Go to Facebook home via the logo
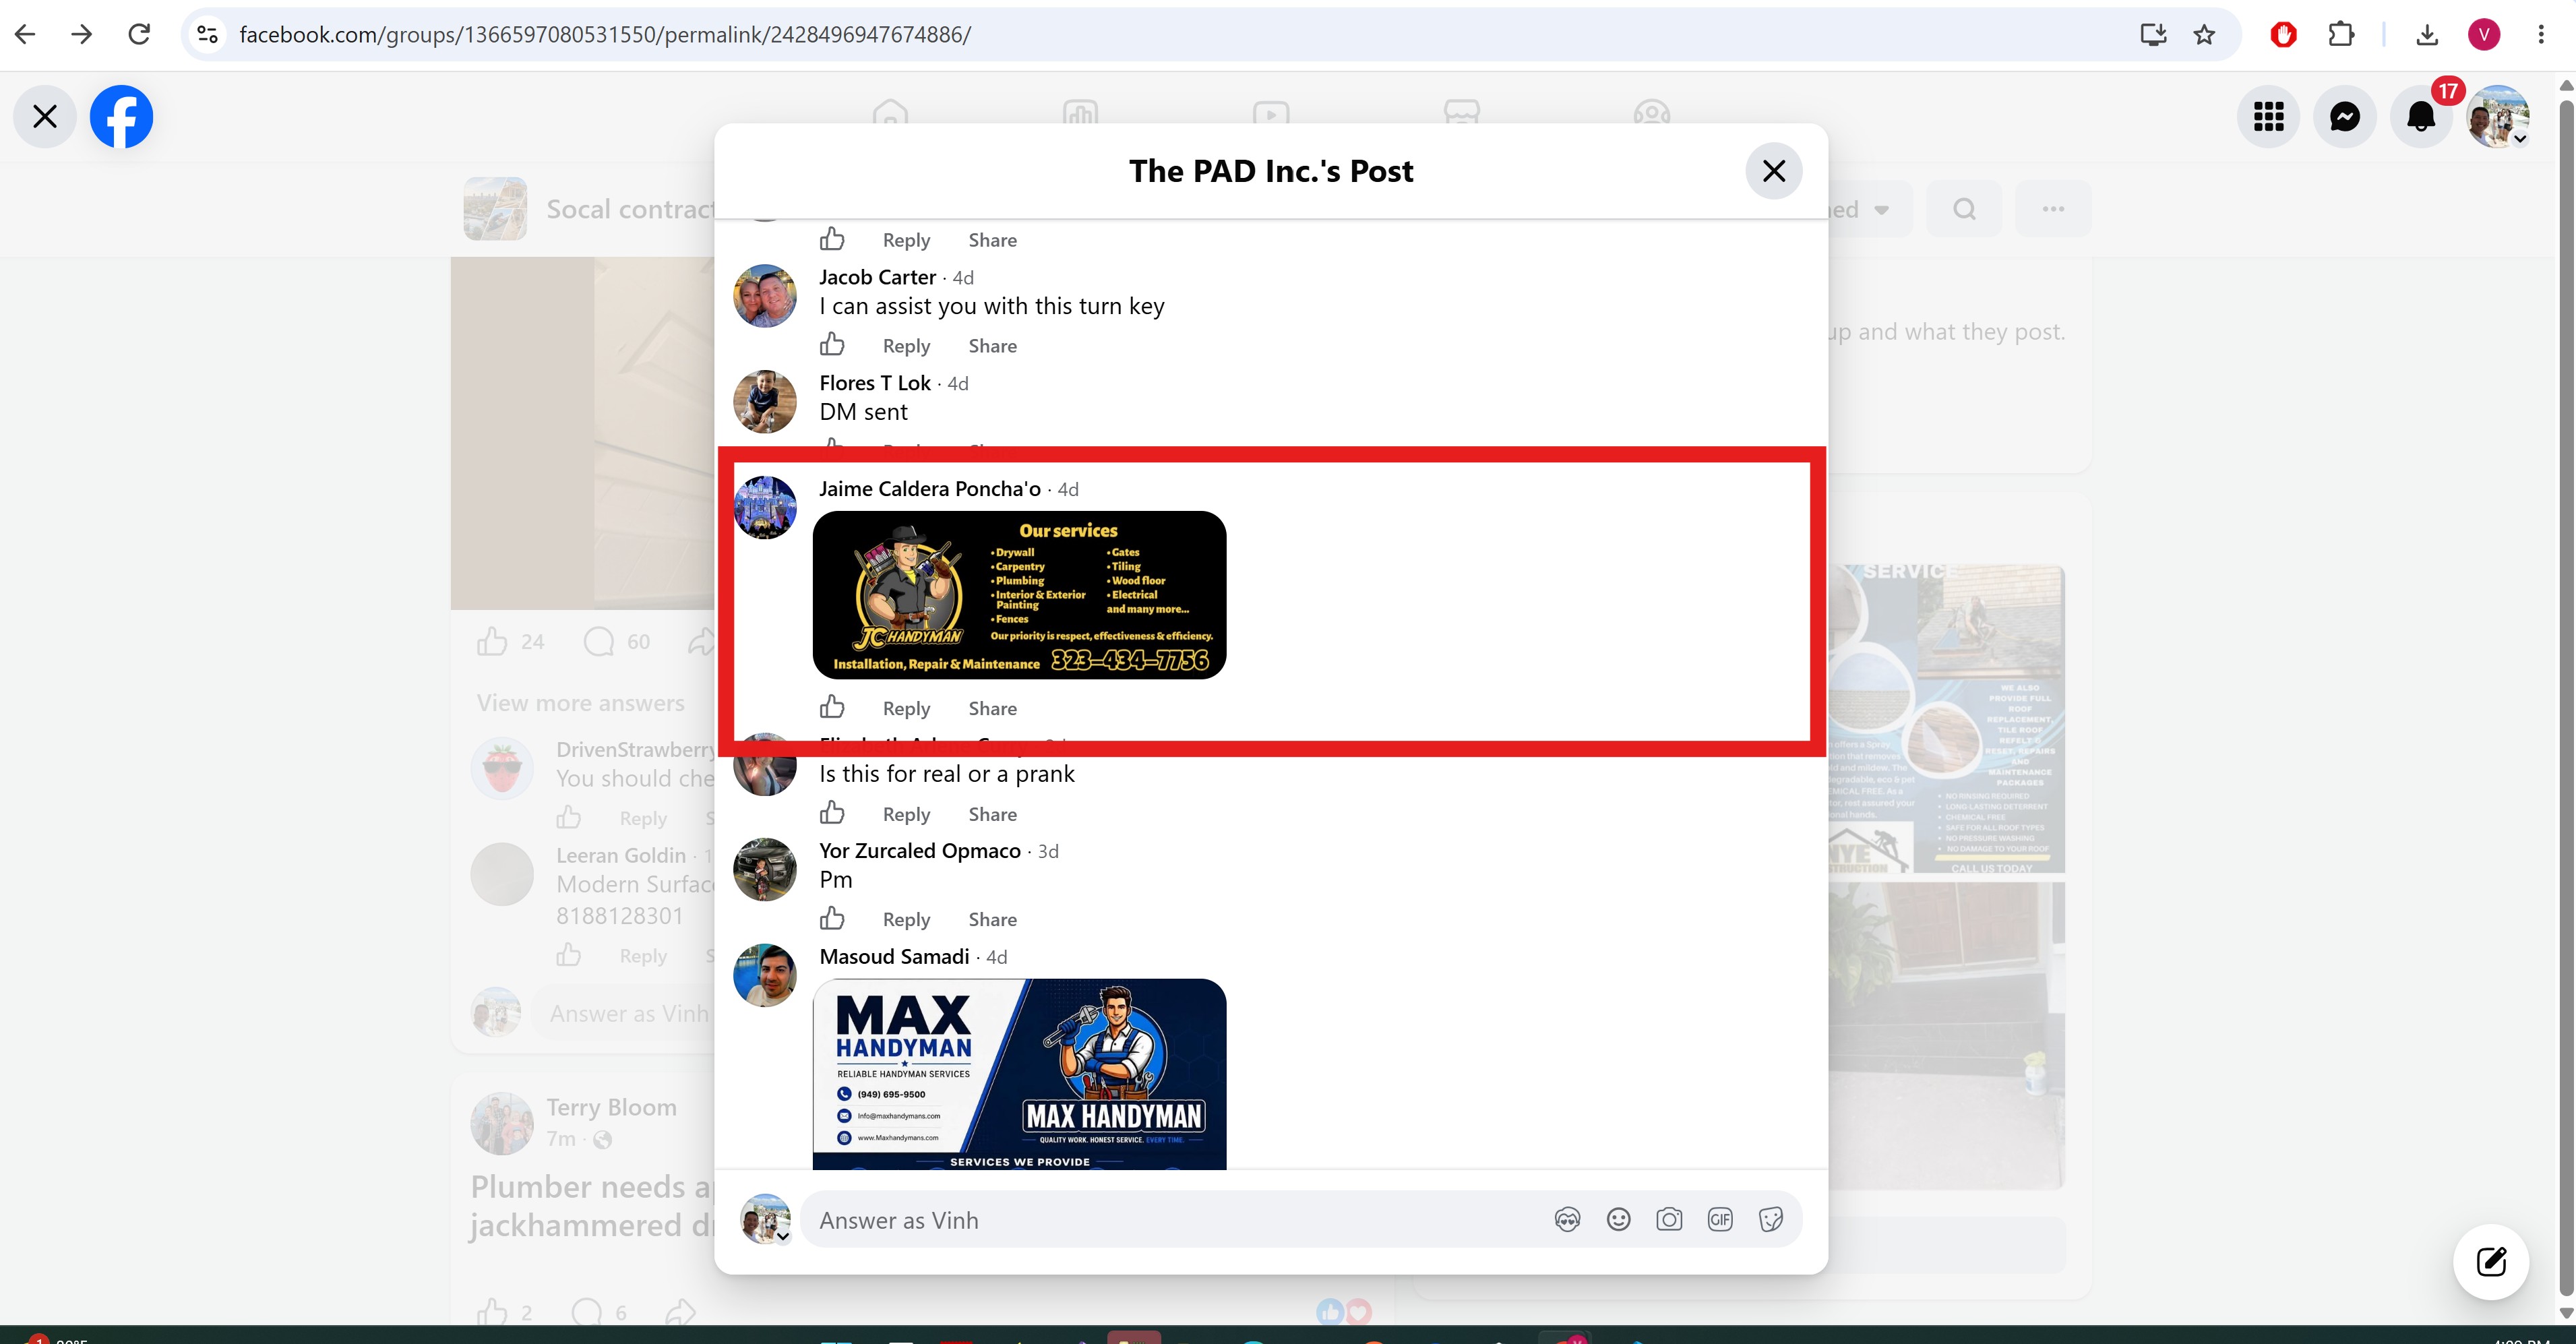The width and height of the screenshot is (2576, 1344). pos(122,116)
